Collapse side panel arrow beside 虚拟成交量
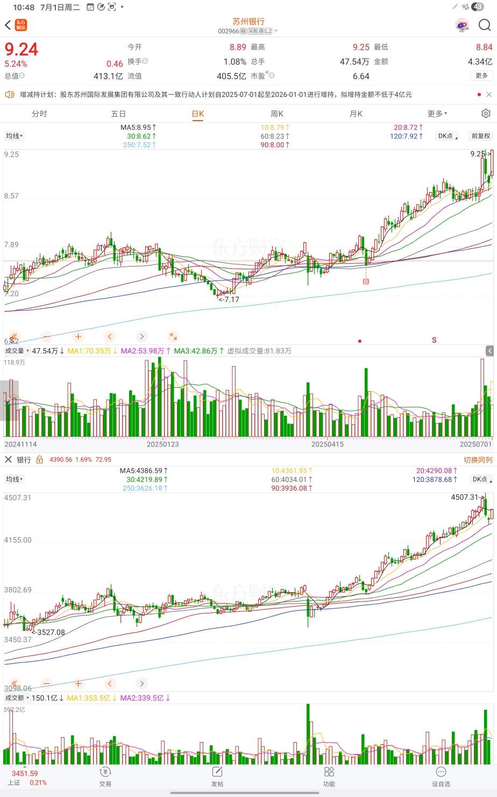The height and width of the screenshot is (797, 497). pyautogui.click(x=489, y=351)
